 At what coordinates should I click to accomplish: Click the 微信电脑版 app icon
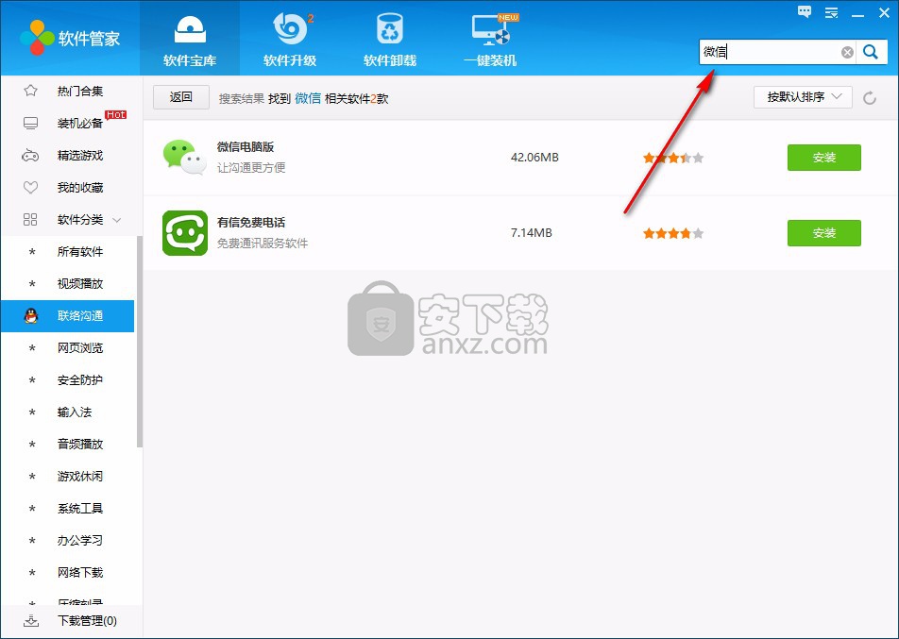[x=185, y=157]
